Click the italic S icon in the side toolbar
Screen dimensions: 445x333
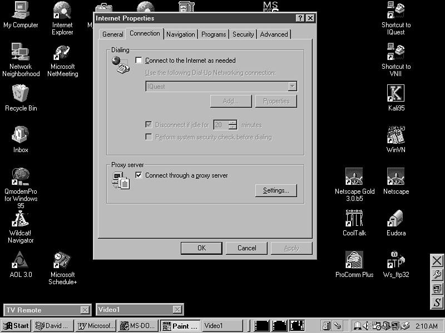click(x=437, y=302)
